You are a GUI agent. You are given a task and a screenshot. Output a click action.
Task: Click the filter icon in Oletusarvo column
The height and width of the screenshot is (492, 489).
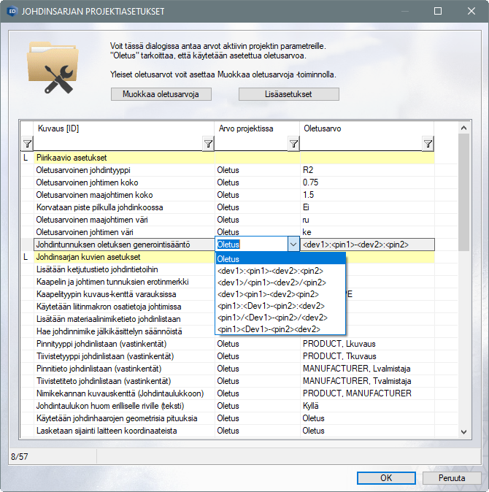(428, 144)
